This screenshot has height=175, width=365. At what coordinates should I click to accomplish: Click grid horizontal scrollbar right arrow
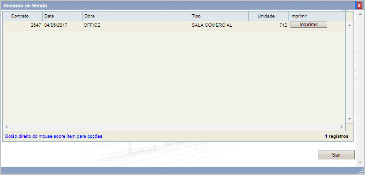(342, 127)
